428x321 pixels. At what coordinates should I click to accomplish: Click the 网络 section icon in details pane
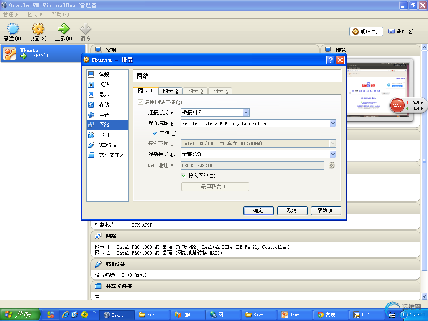[x=98, y=236]
